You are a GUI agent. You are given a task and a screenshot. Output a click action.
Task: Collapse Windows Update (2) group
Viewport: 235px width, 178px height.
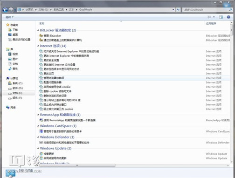coord(38,148)
